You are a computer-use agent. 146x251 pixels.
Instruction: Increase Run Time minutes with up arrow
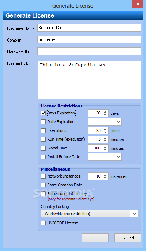105,138
